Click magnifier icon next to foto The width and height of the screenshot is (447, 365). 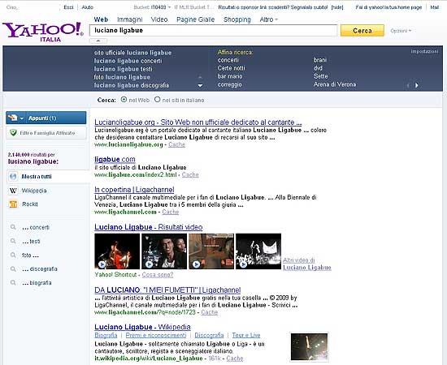tap(13, 255)
